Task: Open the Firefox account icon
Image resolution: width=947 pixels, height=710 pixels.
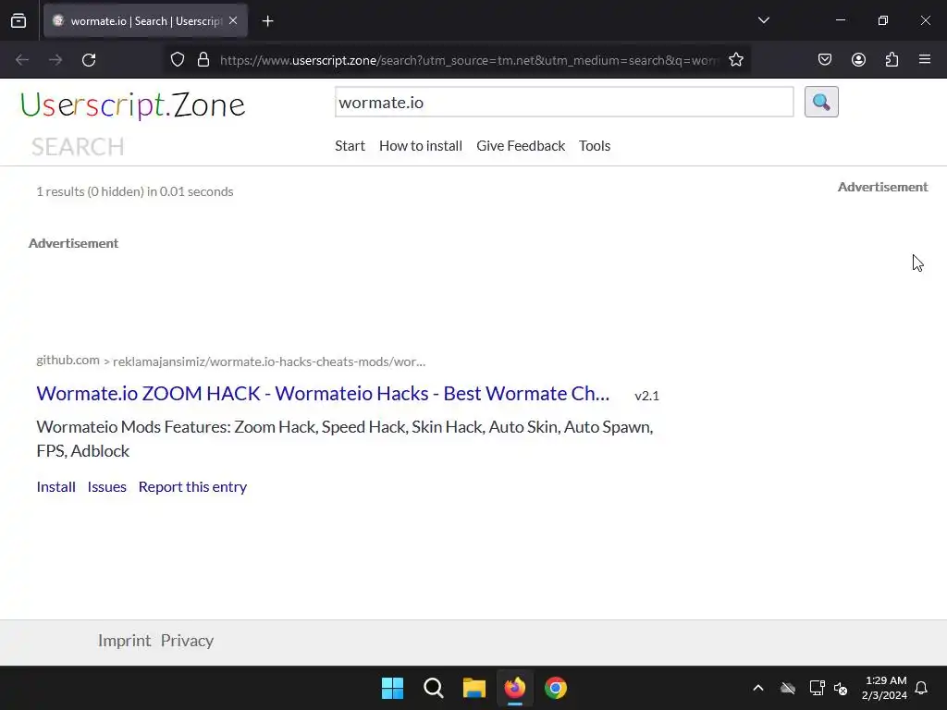Action: tap(858, 60)
